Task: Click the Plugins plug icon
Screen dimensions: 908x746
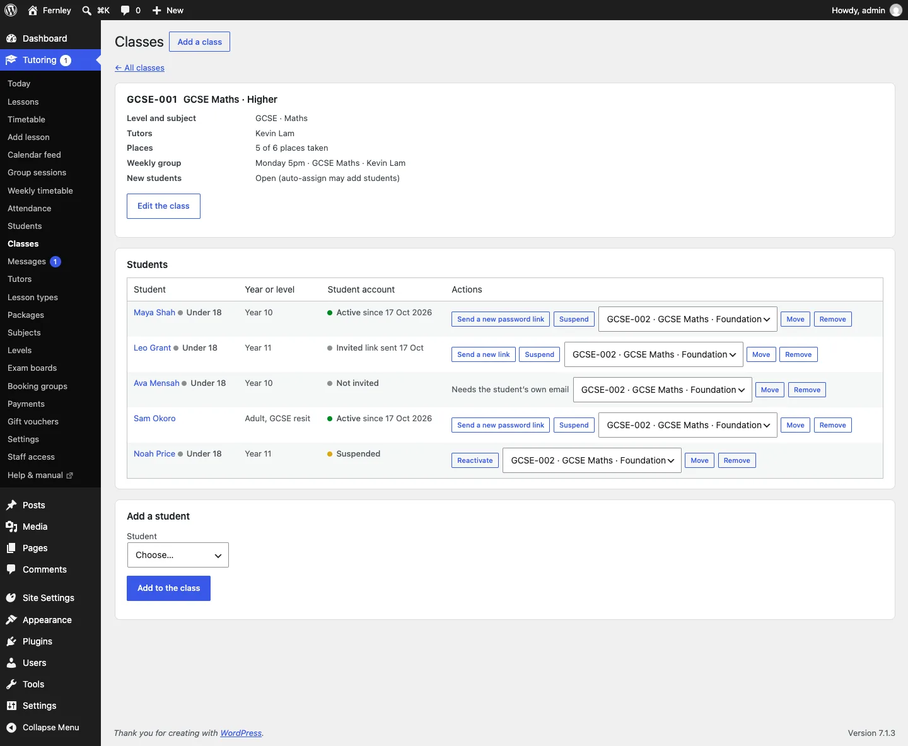Action: (x=11, y=641)
